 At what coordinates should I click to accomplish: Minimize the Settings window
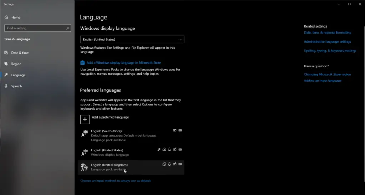tap(339, 4)
